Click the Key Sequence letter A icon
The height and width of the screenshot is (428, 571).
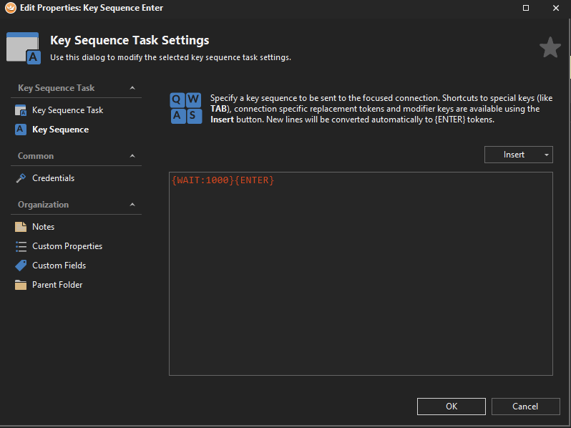point(21,130)
